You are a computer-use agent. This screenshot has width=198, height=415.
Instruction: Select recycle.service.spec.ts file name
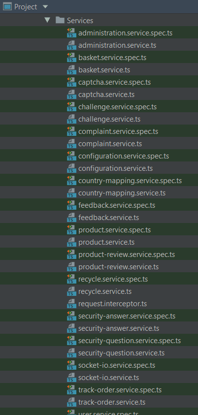coord(113,279)
